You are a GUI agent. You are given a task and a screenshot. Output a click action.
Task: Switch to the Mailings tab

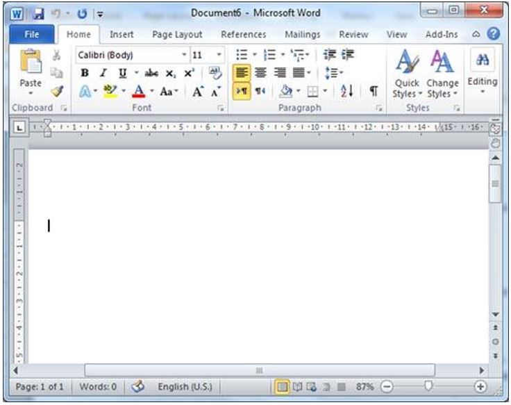[x=303, y=34]
